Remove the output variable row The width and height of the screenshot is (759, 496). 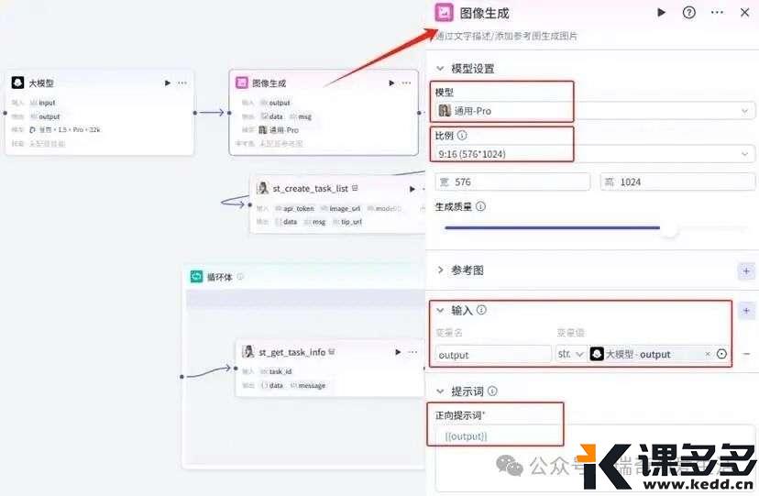[x=746, y=354]
